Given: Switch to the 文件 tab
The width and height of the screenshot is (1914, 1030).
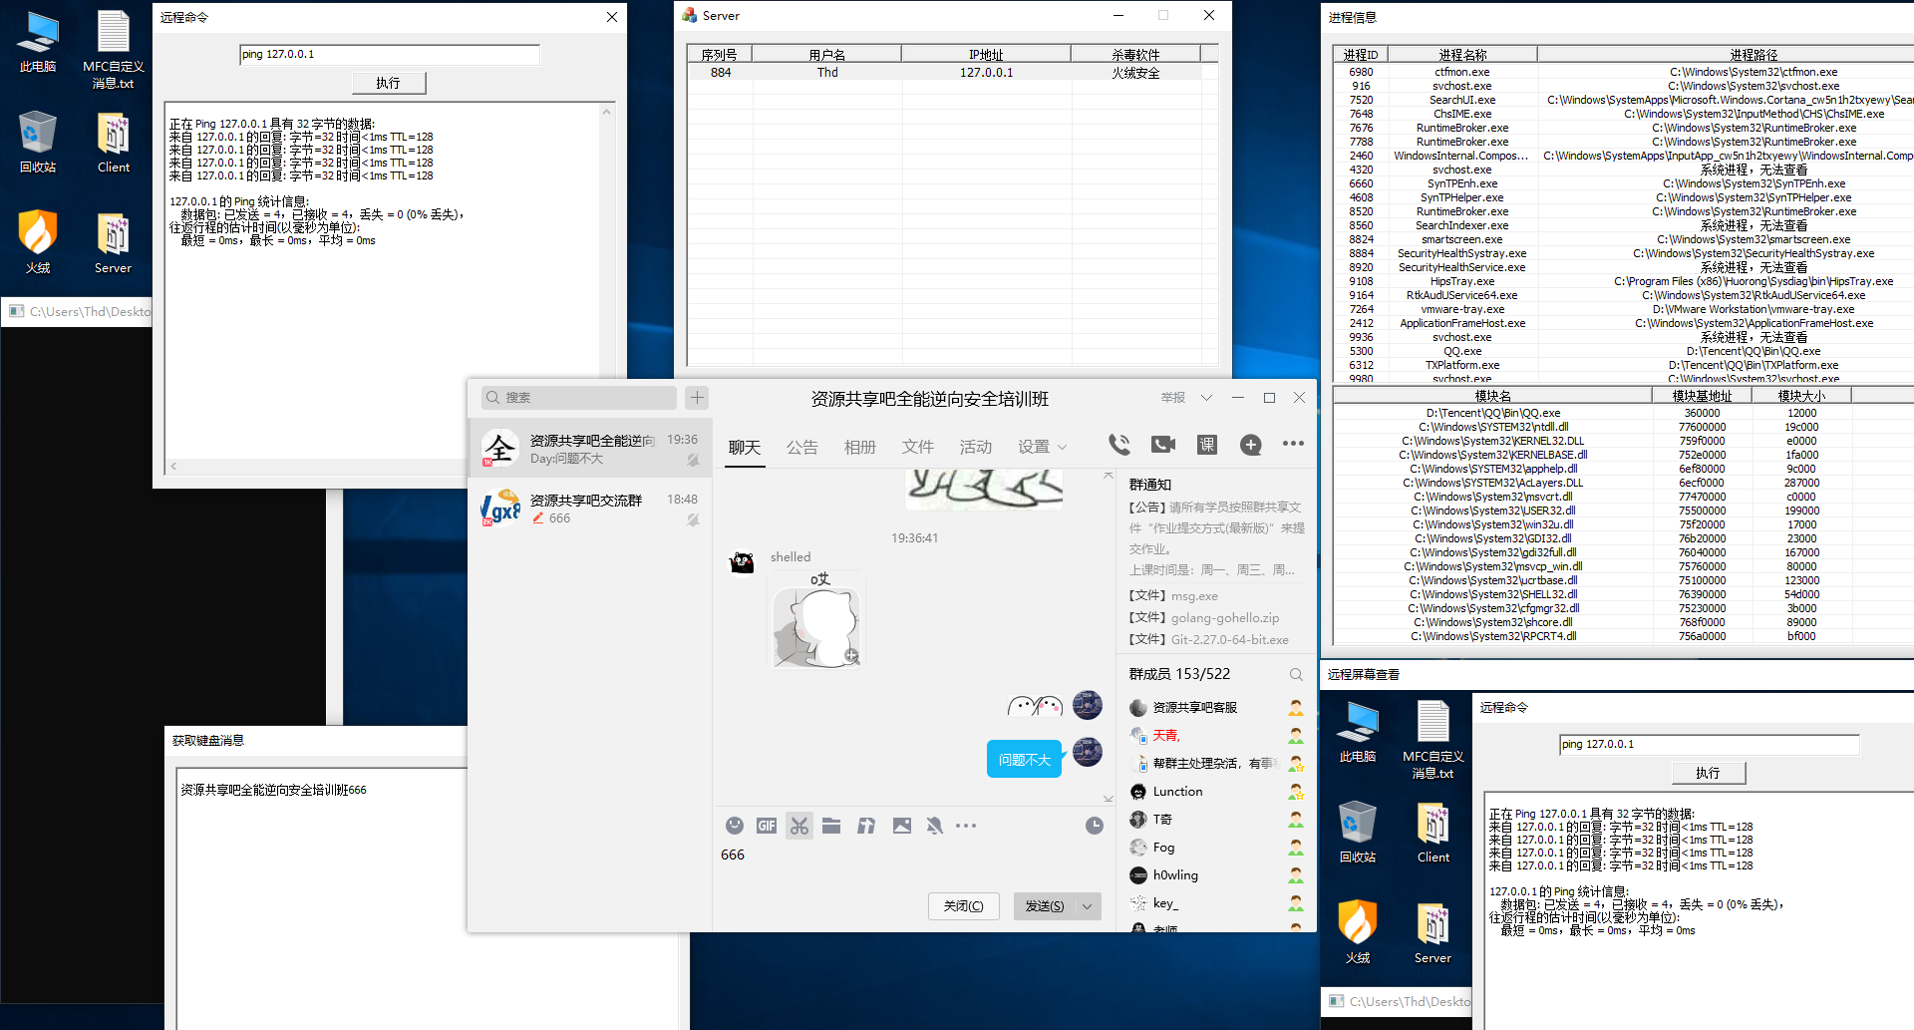Looking at the screenshot, I should pos(917,448).
